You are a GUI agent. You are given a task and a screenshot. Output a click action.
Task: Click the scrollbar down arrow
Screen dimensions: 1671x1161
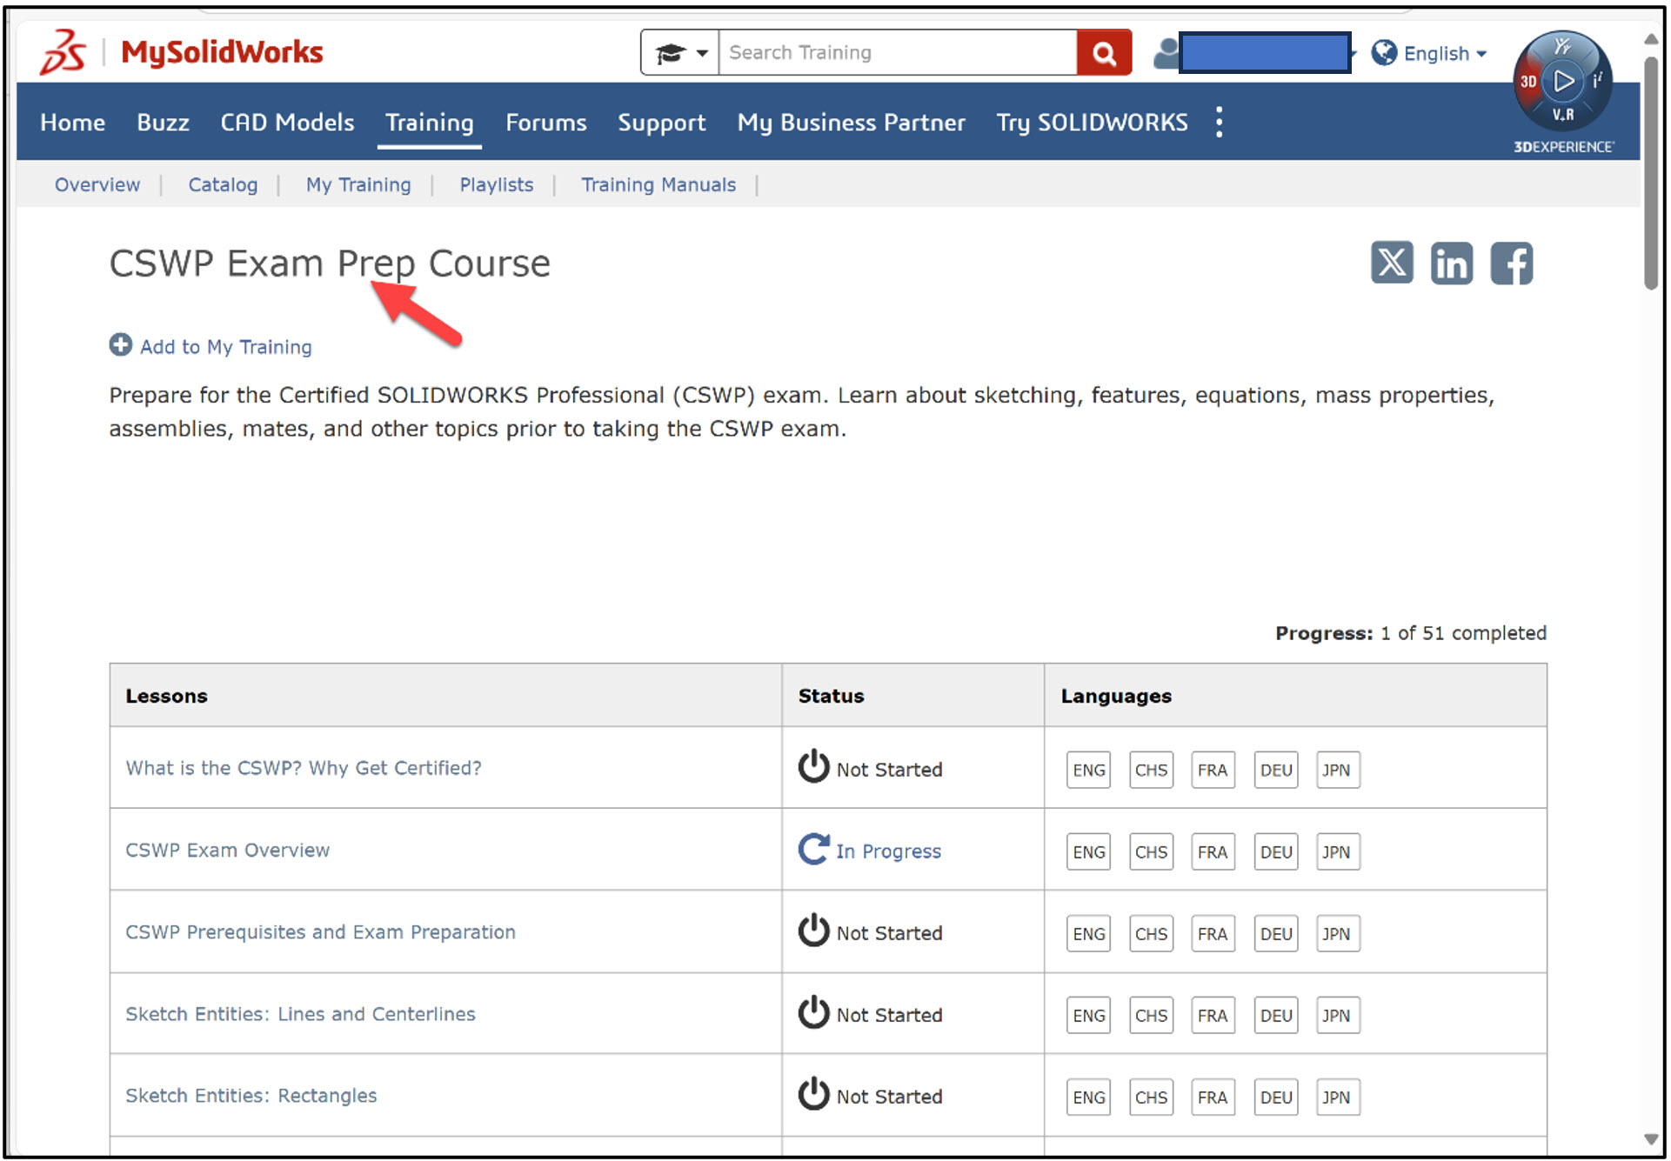tap(1650, 1140)
